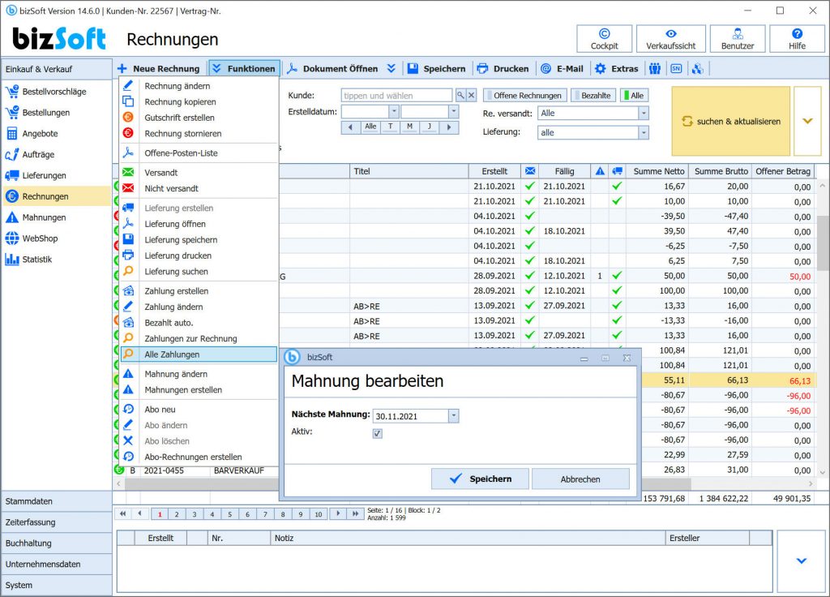The height and width of the screenshot is (597, 830).
Task: Choose Gutschrift erstellen from the menu
Action: 179,118
